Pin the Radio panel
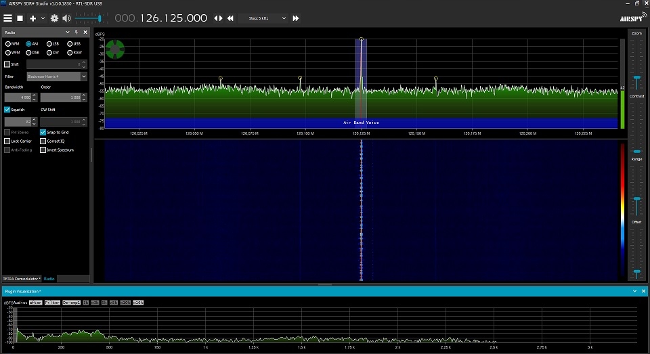The width and height of the screenshot is (650, 354). click(77, 32)
